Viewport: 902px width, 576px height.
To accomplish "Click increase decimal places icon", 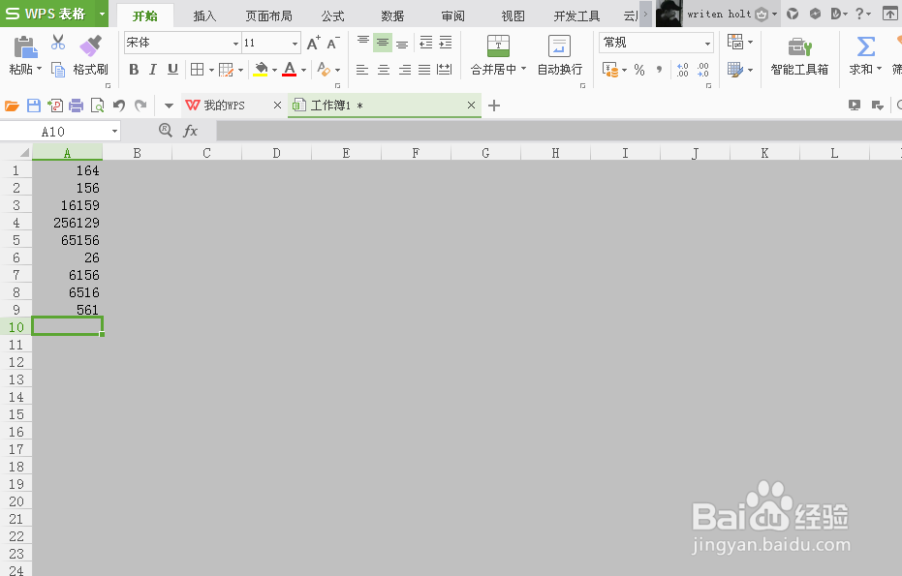I will click(683, 70).
